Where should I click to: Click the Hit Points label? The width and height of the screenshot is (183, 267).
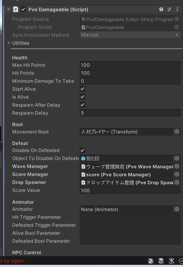[x=23, y=73]
